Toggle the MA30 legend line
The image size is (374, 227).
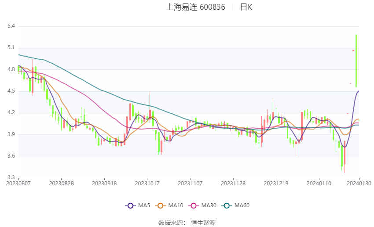point(202,205)
